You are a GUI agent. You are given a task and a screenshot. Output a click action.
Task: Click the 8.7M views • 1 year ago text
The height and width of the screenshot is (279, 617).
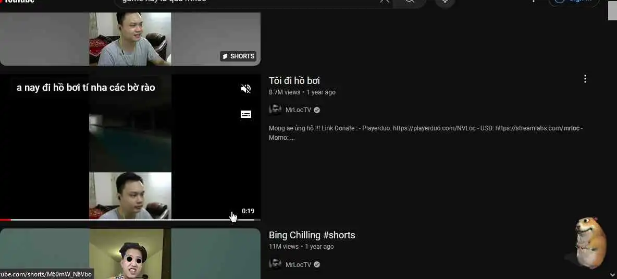302,92
